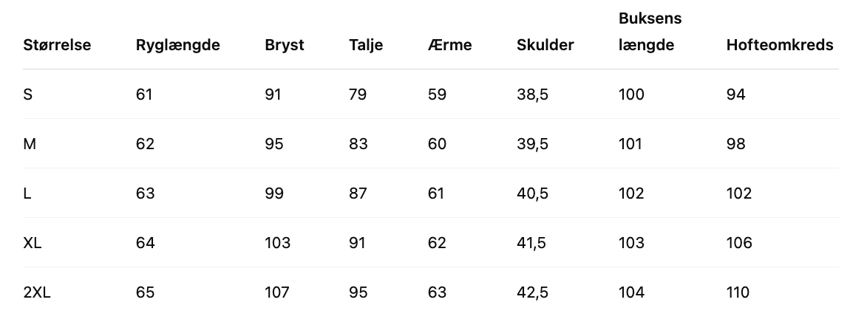Select the Skulder column header
Screen dimensions: 850x322
coord(545,45)
